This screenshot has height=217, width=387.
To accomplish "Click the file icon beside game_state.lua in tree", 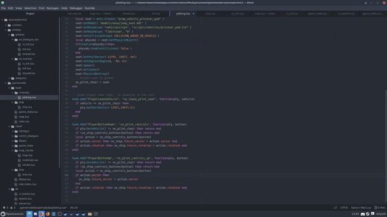I will (16, 112).
